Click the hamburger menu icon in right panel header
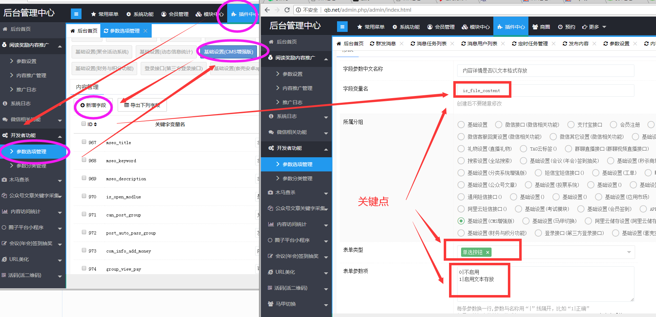 tap(342, 27)
